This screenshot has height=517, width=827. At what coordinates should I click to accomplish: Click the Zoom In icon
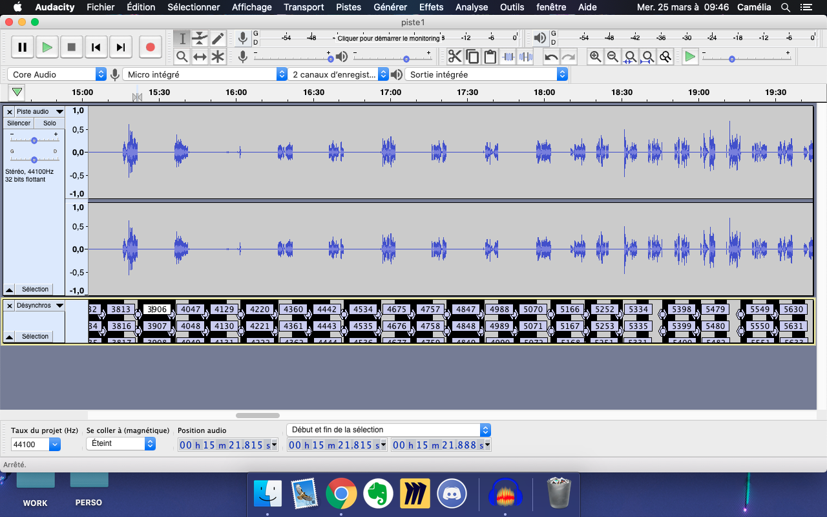595,57
